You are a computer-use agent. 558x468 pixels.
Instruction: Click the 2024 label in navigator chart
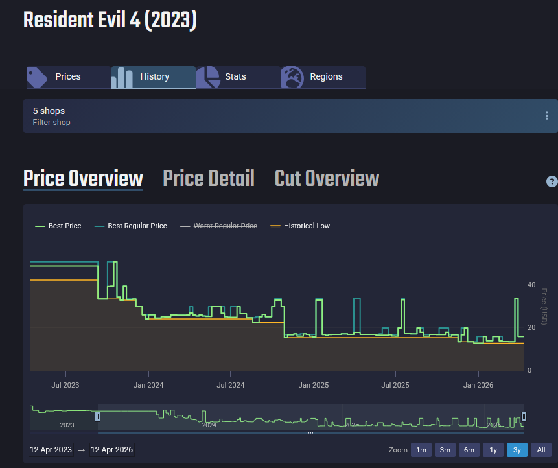(209, 425)
